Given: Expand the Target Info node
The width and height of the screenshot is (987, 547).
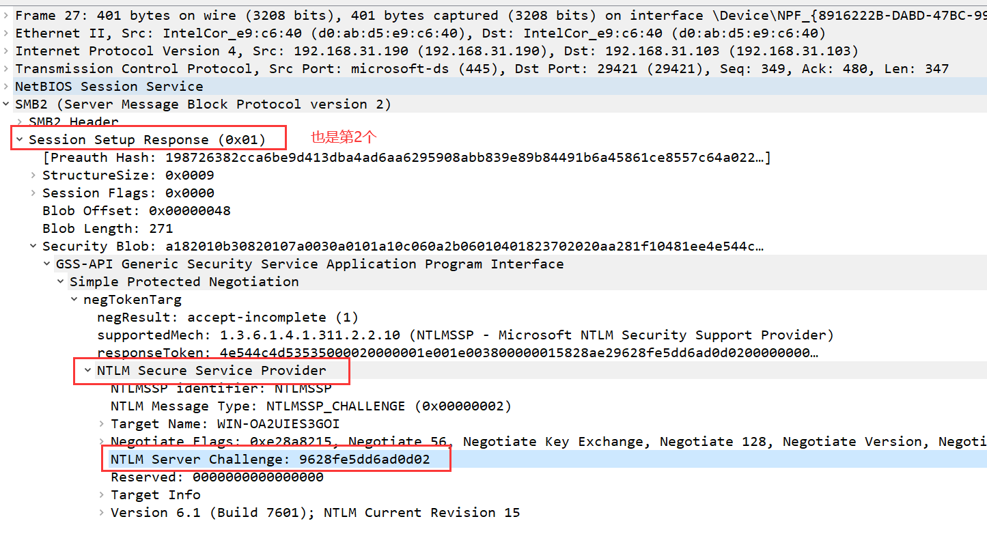Looking at the screenshot, I should pyautogui.click(x=102, y=494).
